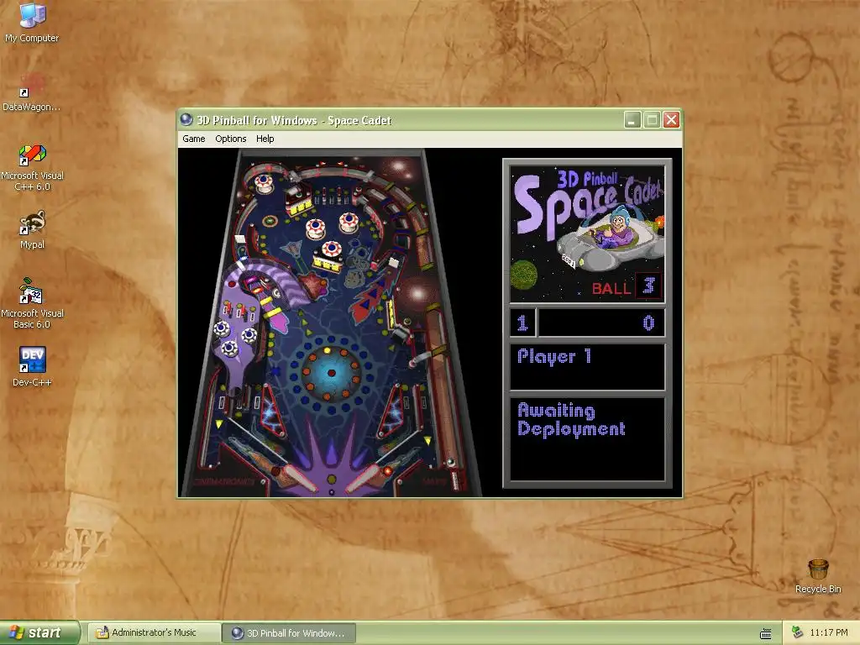Select the DataWagon shortcut icon
This screenshot has height=645, width=860.
pos(32,91)
